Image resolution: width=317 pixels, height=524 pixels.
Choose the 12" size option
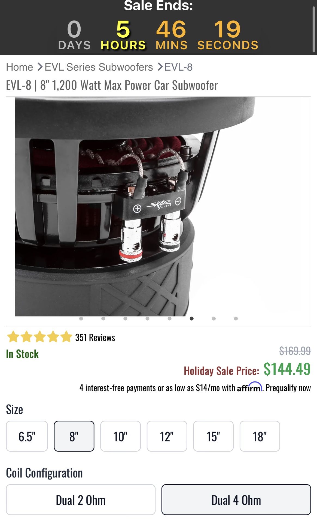167,436
